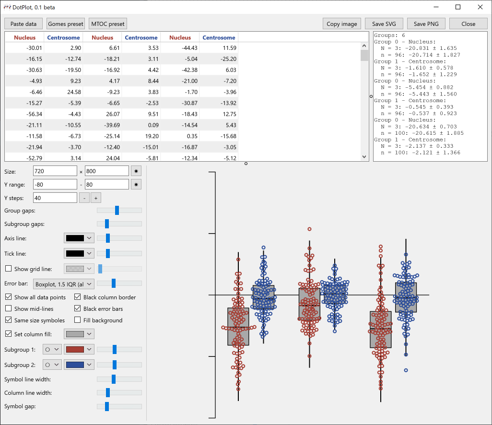
Task: Click the data table scroll-down arrow
Action: [x=364, y=157]
